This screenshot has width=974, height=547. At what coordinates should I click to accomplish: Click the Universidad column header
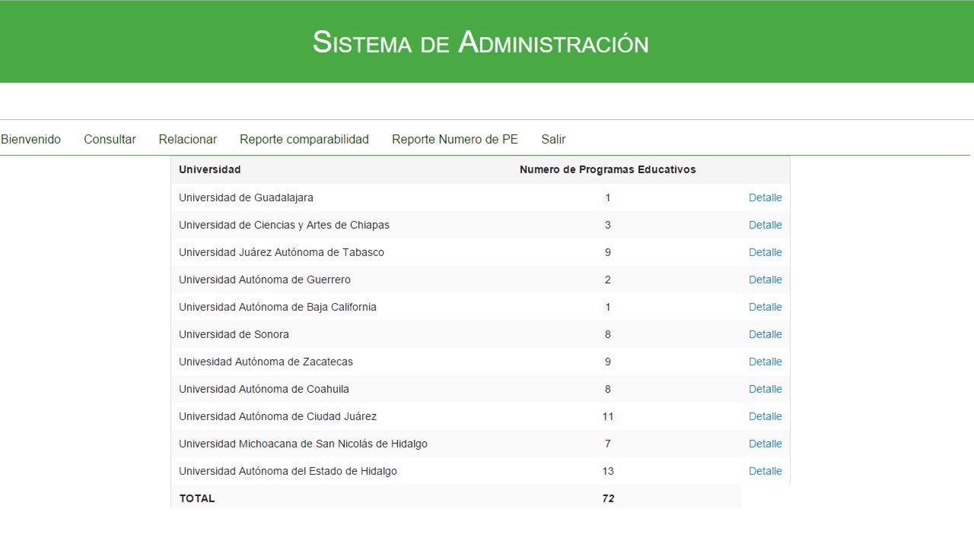tap(210, 169)
